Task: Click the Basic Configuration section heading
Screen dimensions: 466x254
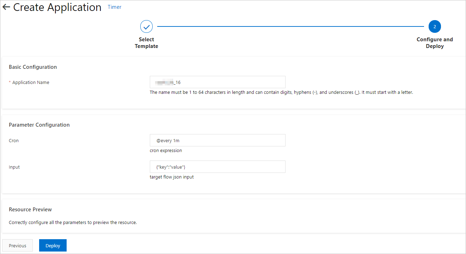Action: click(32, 67)
